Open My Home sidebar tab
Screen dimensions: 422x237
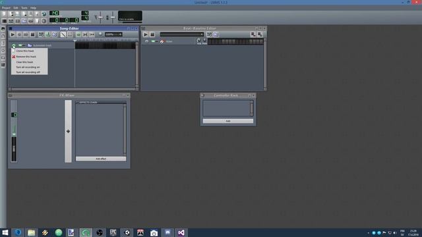(x=3, y=58)
